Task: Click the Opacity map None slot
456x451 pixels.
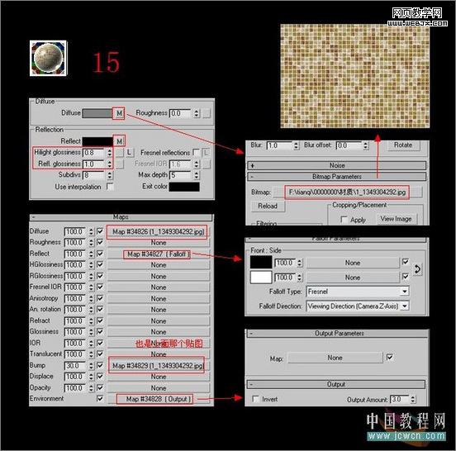Action: 158,388
